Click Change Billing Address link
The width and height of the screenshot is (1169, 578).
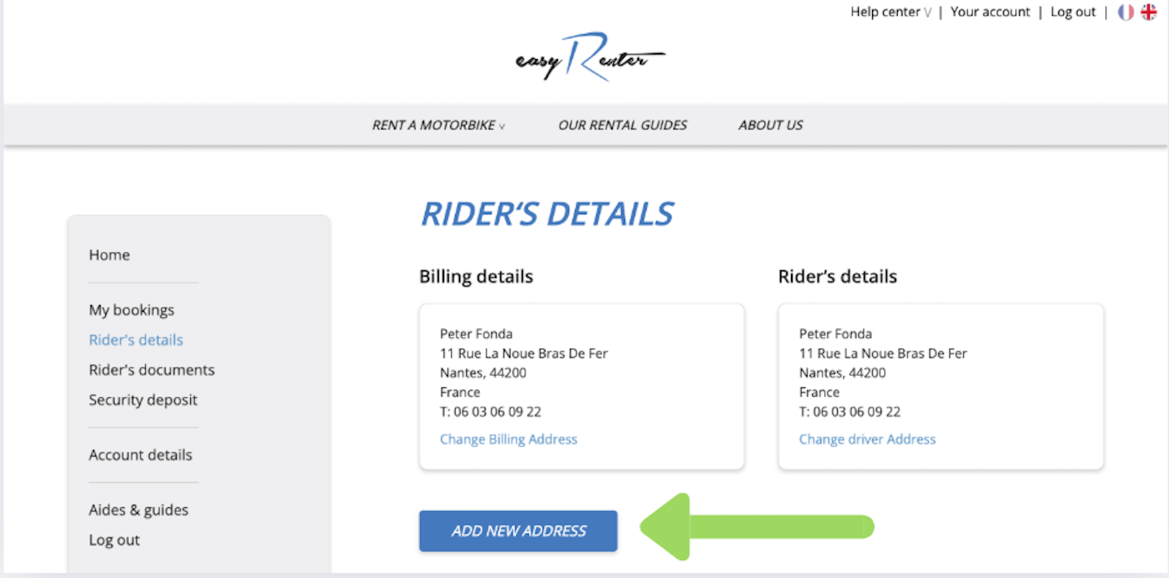tap(508, 439)
